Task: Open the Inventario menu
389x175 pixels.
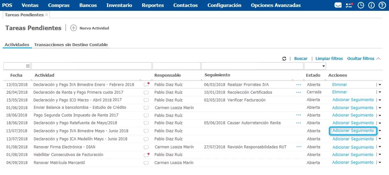Action: 119,5
